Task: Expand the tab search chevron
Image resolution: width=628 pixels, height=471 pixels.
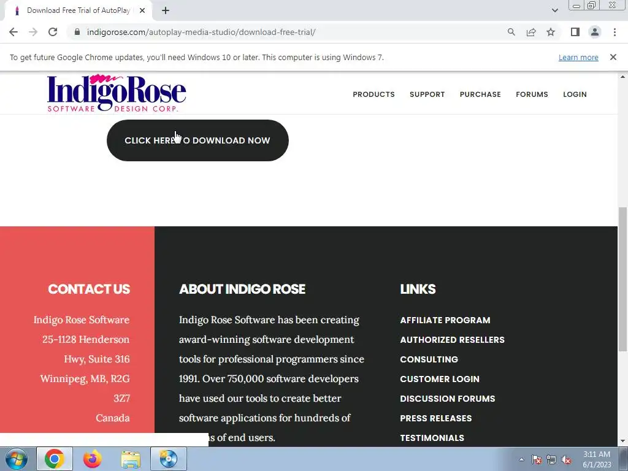Action: (554, 10)
